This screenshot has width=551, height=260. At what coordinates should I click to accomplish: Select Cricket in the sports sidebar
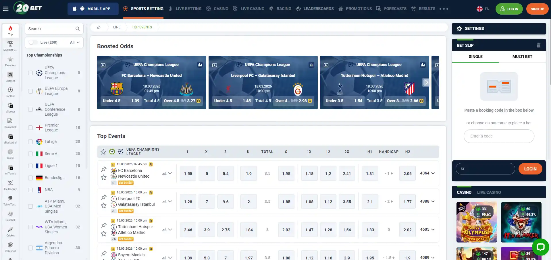click(10, 232)
